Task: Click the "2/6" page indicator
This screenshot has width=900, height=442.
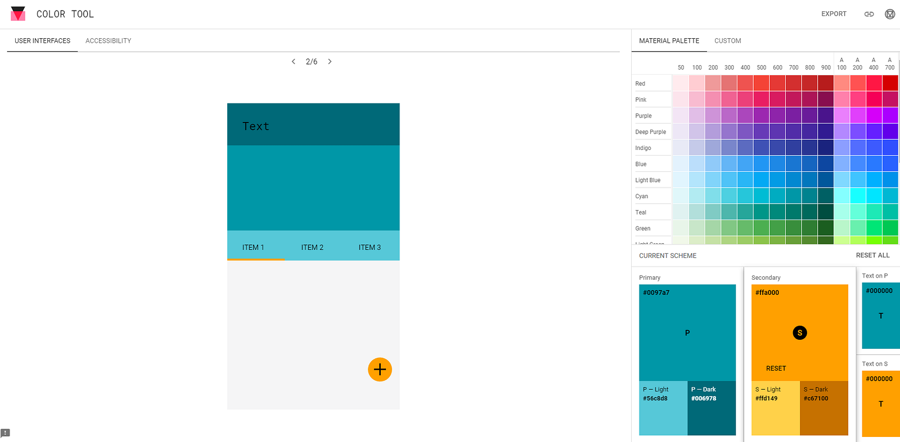Action: (312, 62)
